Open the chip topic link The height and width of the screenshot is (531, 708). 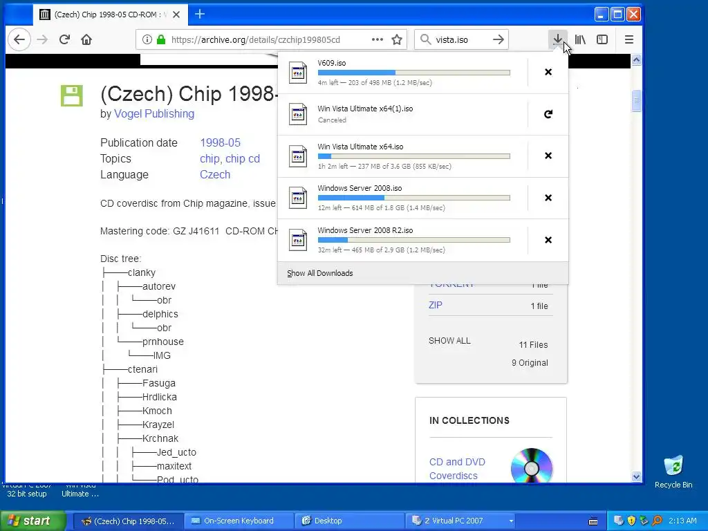210,159
